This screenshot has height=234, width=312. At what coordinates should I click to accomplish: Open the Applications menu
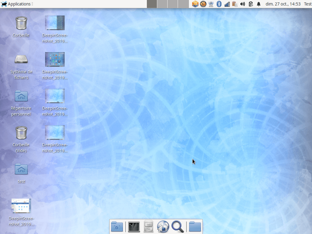[x=17, y=4]
